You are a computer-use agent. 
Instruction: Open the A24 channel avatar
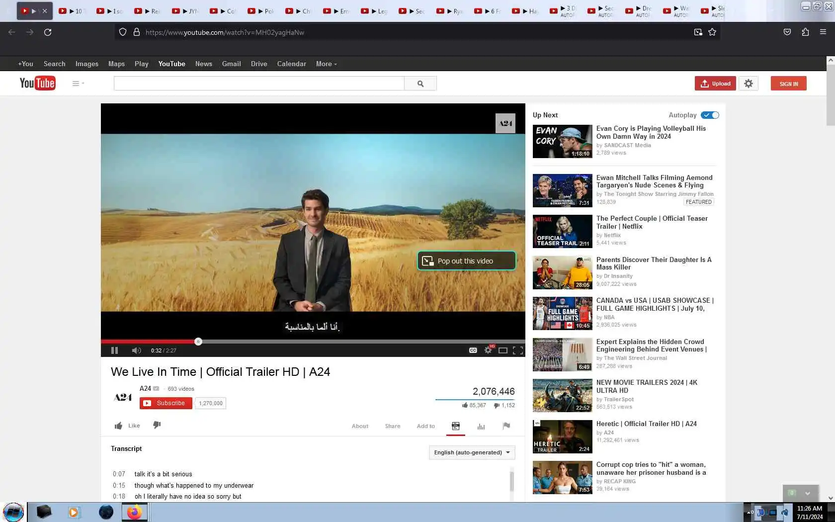123,397
